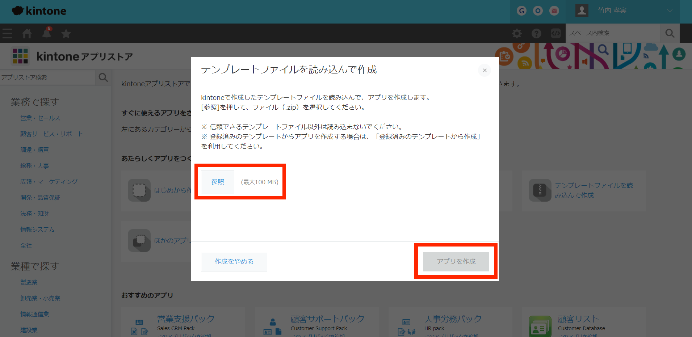
Task: Click the 参照 browse button for template file
Action: click(x=217, y=182)
